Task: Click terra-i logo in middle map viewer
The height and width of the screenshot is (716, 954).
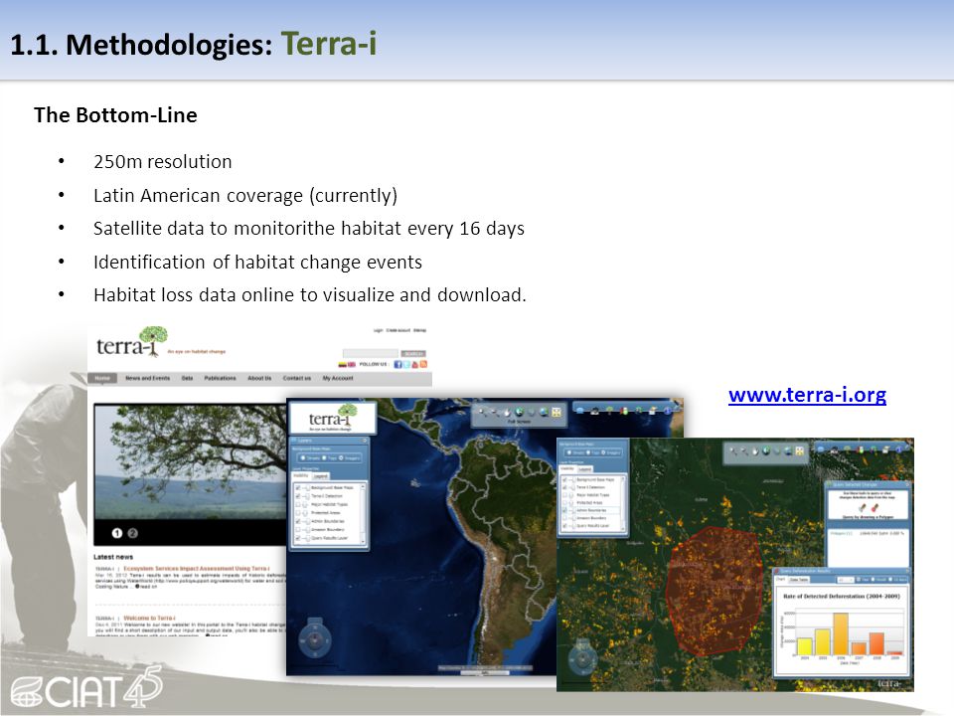Action: pos(333,418)
